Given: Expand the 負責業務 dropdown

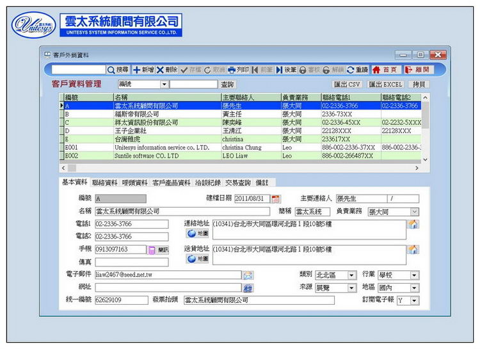Looking at the screenshot, I should pos(415,212).
